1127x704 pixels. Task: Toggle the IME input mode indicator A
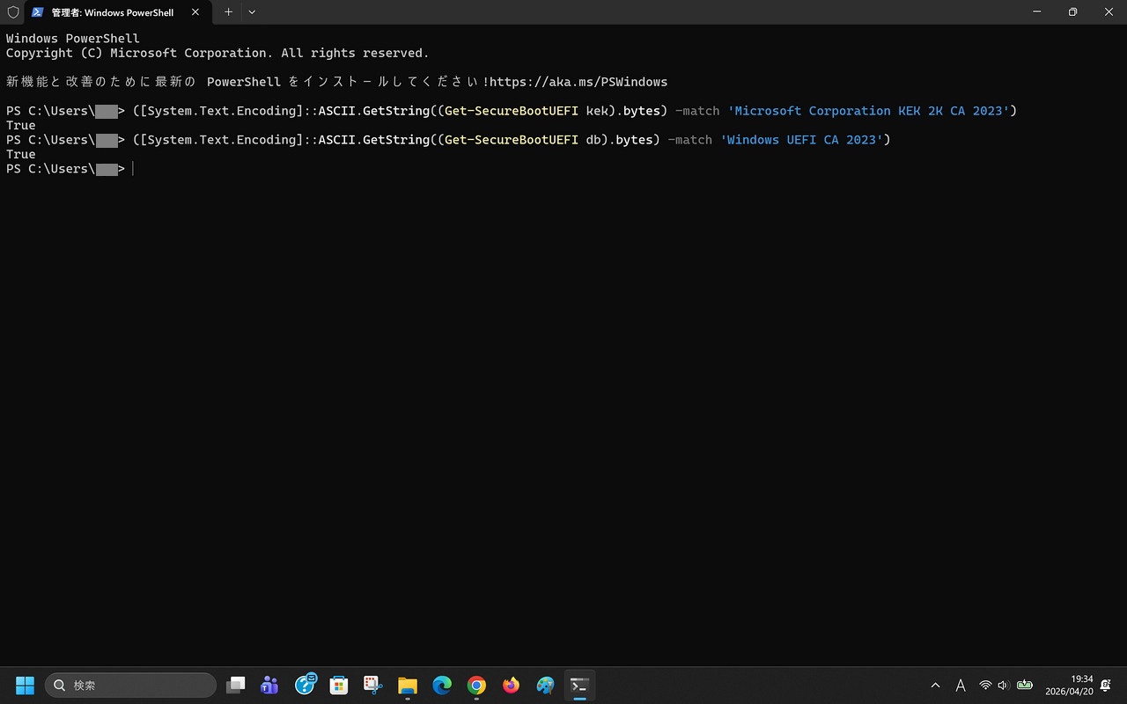tap(960, 685)
